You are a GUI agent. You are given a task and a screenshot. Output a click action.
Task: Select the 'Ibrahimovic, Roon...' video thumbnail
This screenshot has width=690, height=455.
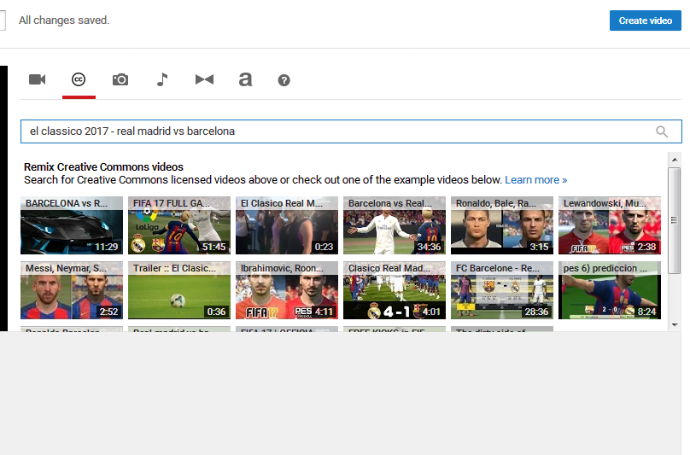tap(287, 290)
